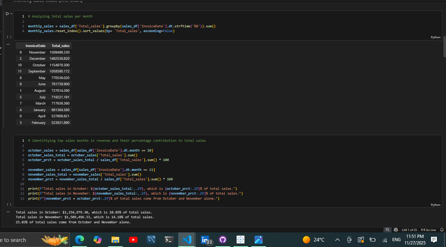Open File Explorer from the taskbar
The image size is (446, 247).
(x=115, y=240)
